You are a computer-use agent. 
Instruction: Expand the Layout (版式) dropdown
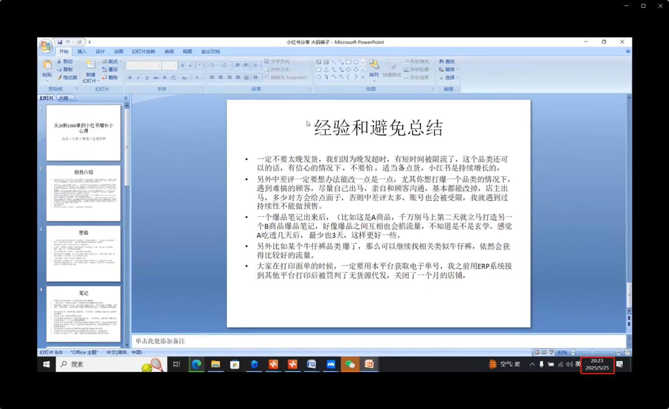coord(120,61)
